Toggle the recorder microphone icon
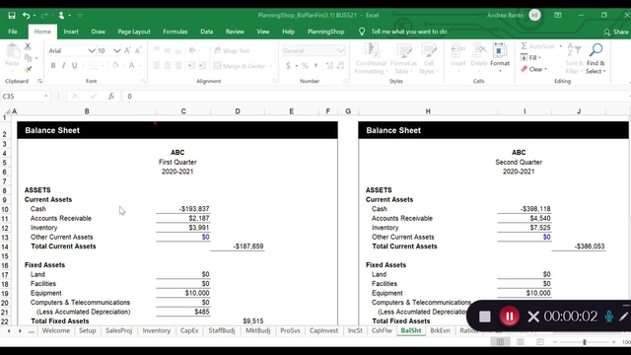Image resolution: width=631 pixels, height=355 pixels. pos(609,317)
